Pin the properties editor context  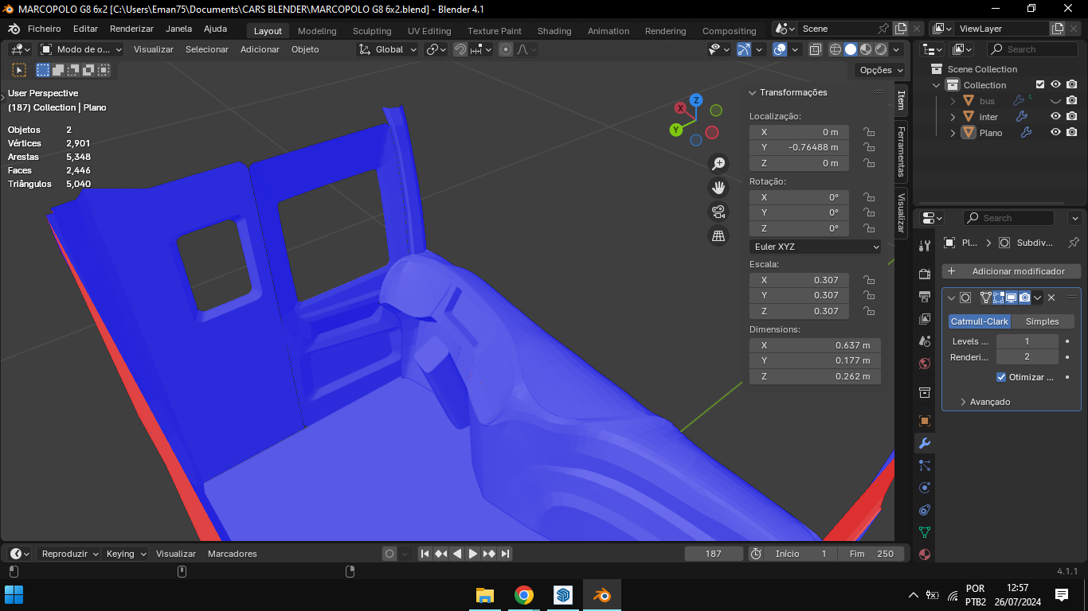coord(1073,243)
